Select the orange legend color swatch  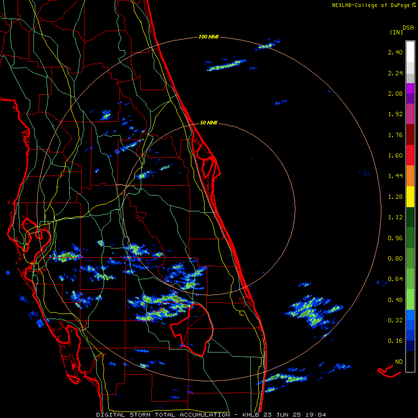pos(410,176)
